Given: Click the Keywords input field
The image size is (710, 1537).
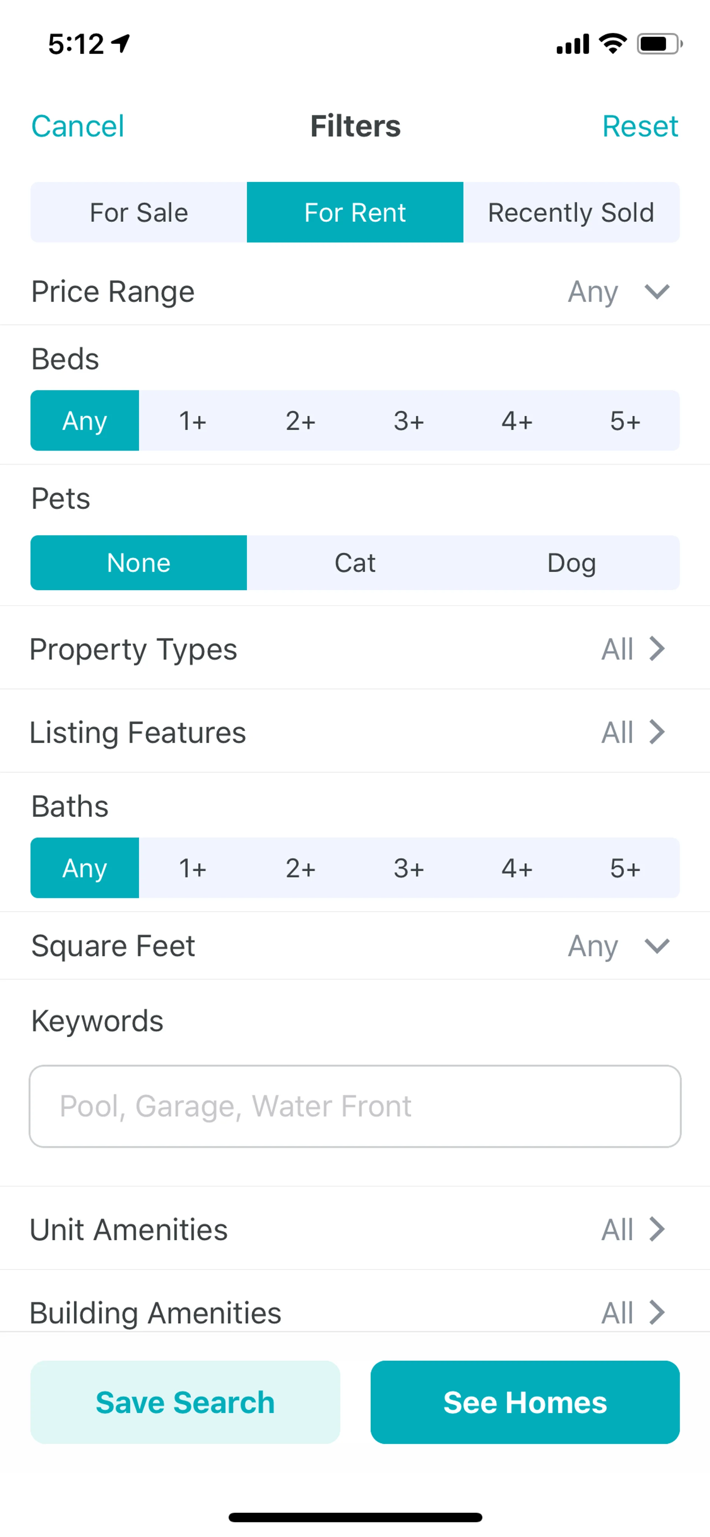Looking at the screenshot, I should (355, 1106).
